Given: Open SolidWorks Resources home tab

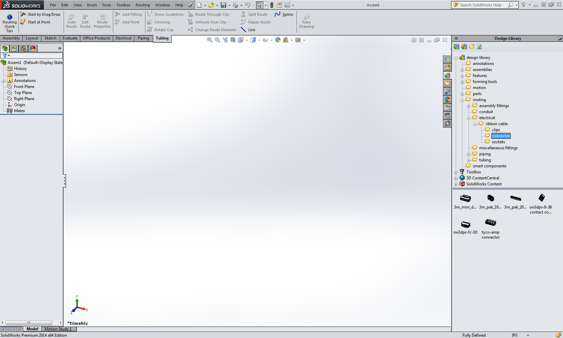Looking at the screenshot, I should (447, 67).
